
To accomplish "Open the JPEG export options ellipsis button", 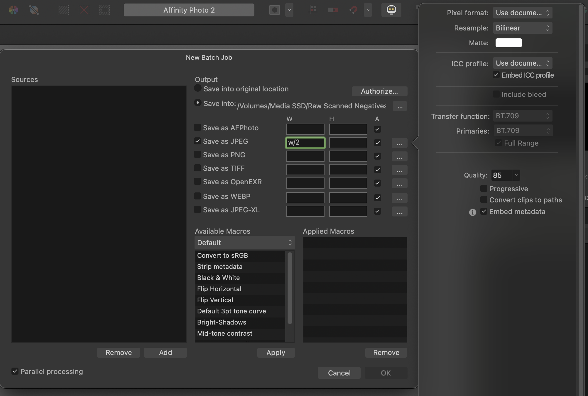I will (x=400, y=143).
